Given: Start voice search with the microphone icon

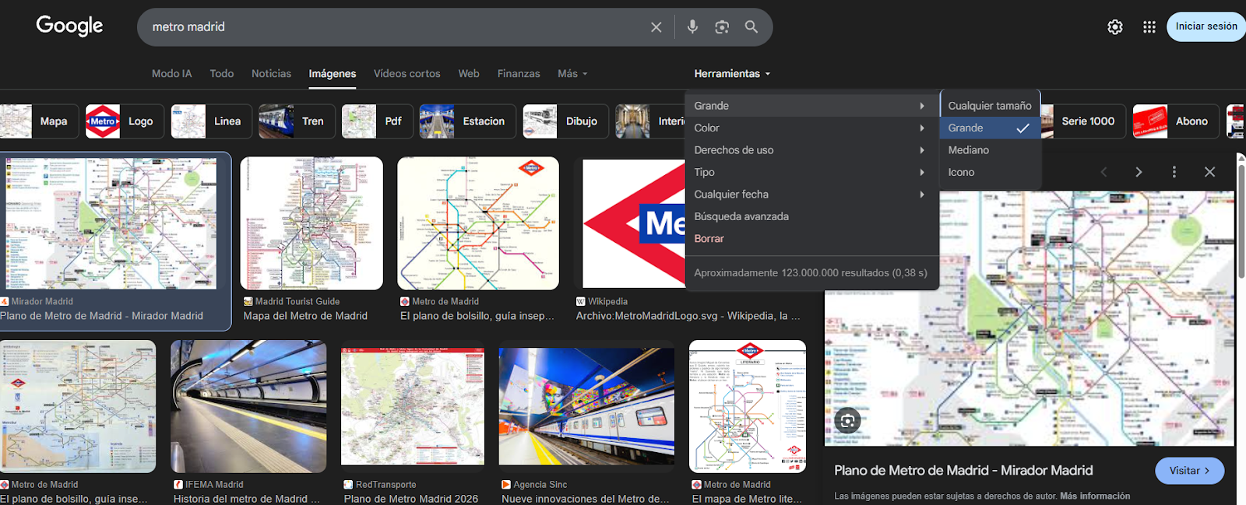Looking at the screenshot, I should coord(692,27).
